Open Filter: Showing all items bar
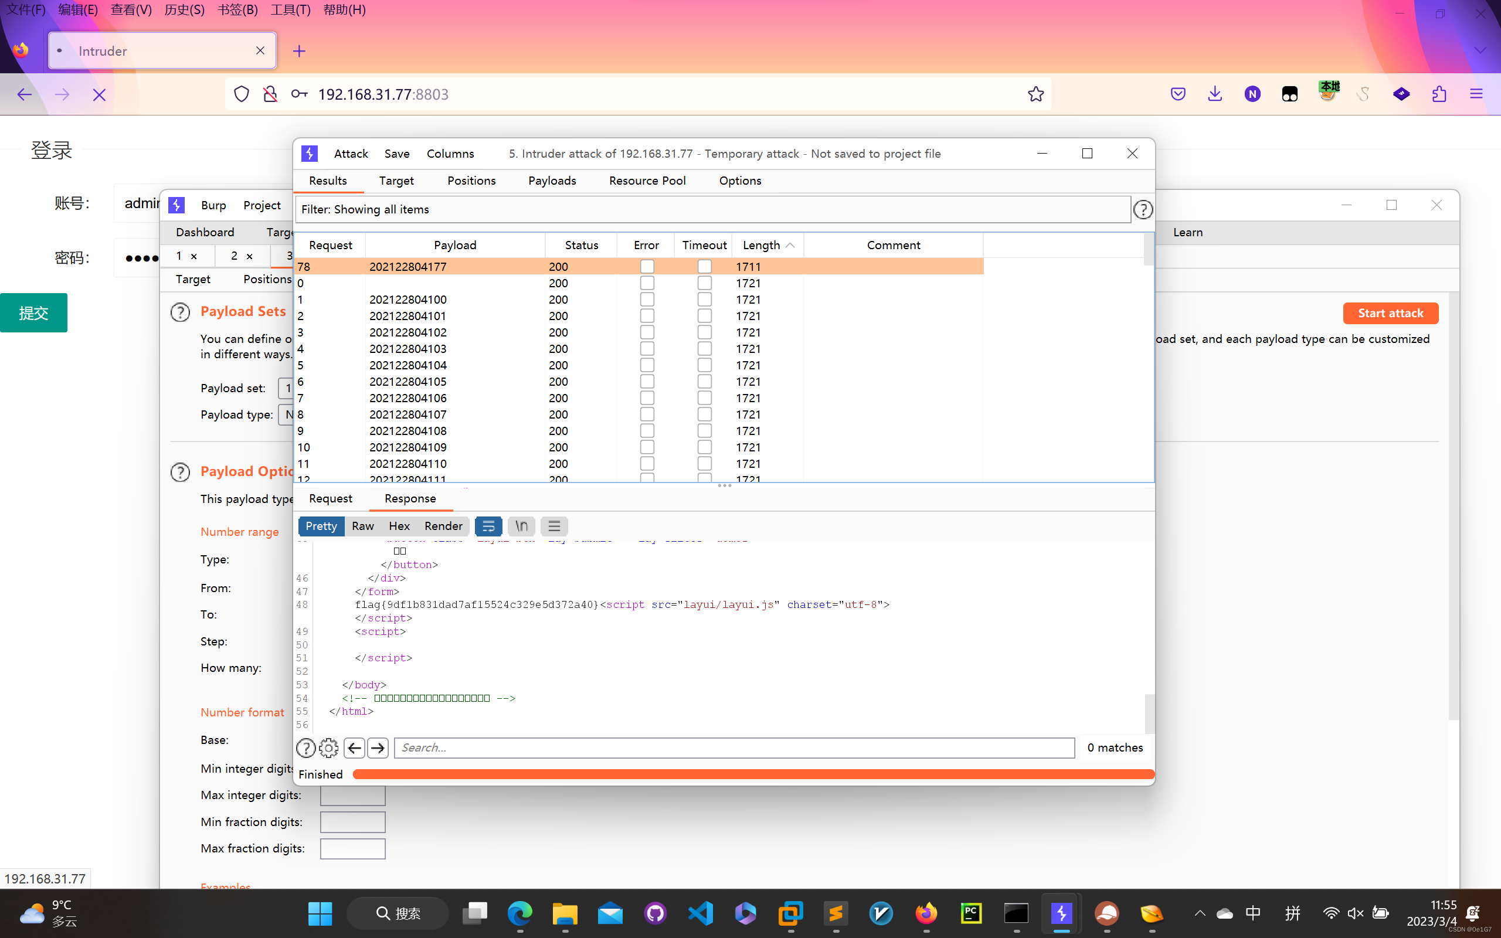The height and width of the screenshot is (938, 1501). click(712, 210)
